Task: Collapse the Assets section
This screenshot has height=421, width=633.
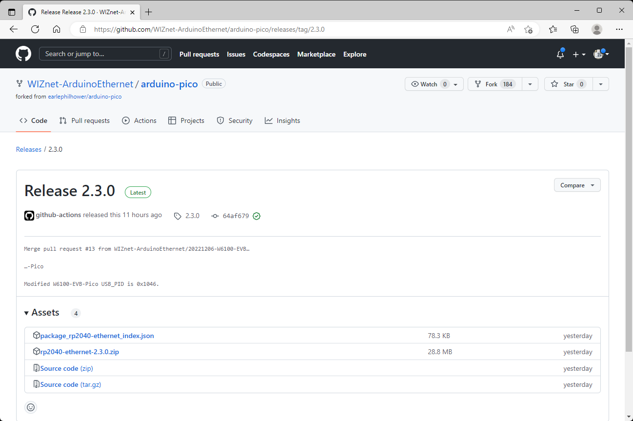Action: 42,313
